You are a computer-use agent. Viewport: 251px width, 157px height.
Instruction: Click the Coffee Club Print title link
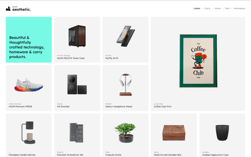[x=163, y=106]
